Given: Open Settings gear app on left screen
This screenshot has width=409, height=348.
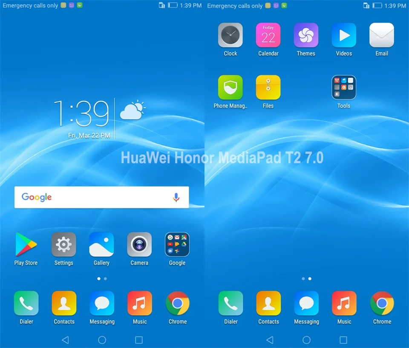Looking at the screenshot, I should click(63, 244).
